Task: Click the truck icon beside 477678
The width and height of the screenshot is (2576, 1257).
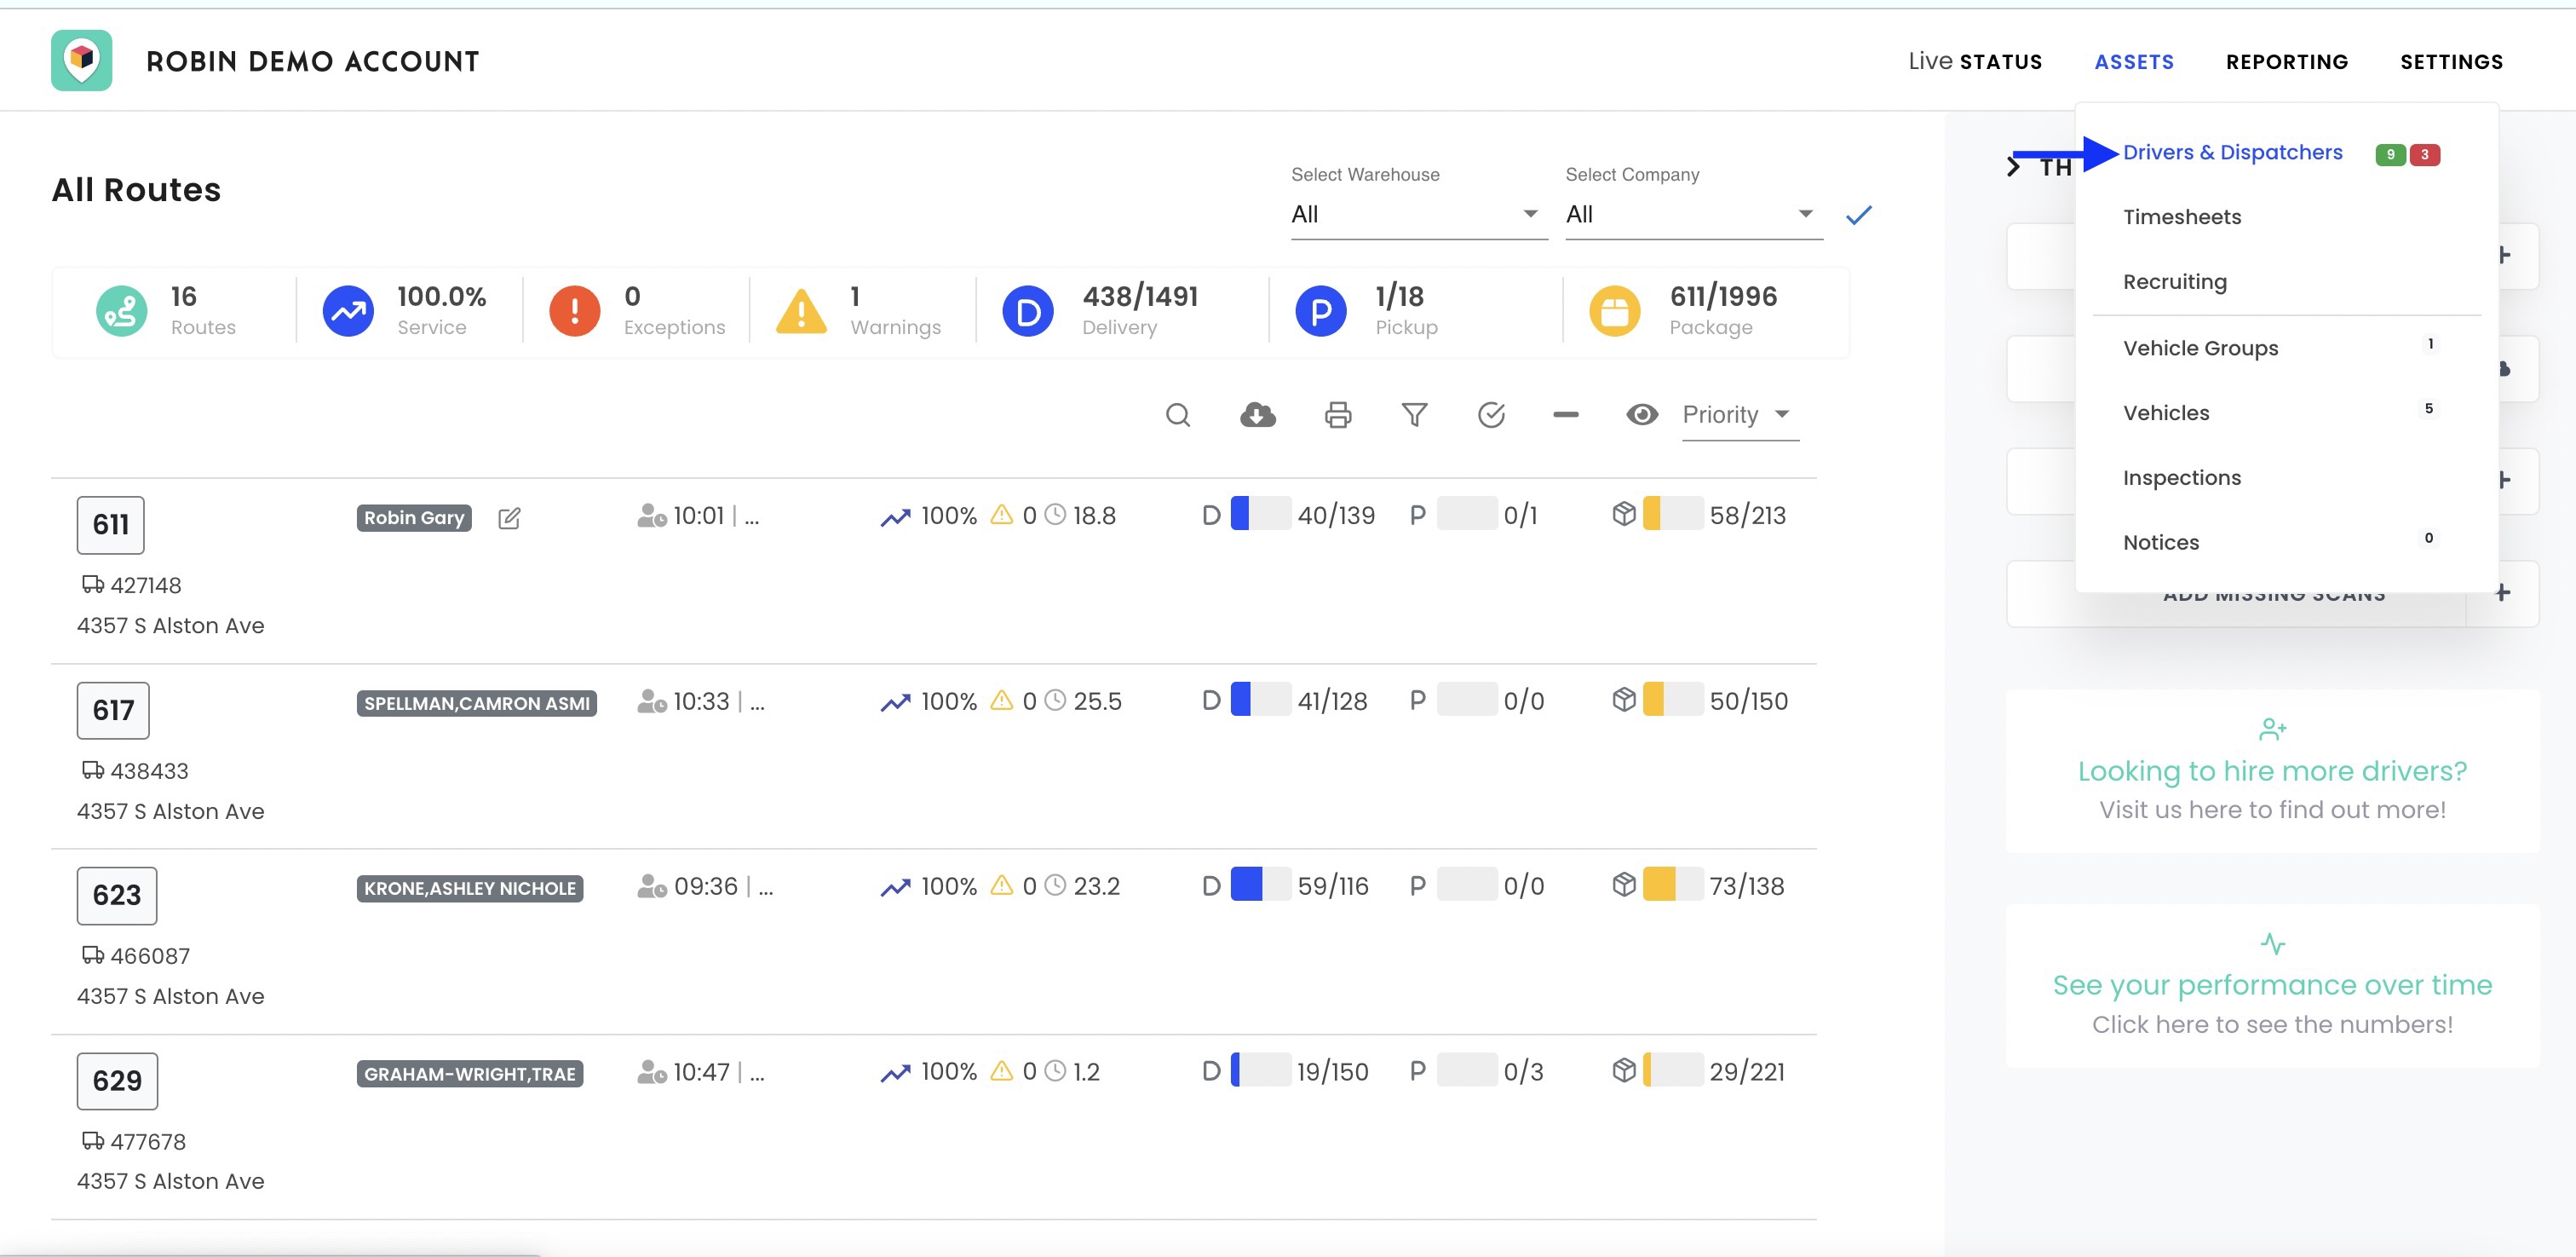Action: (x=92, y=1141)
